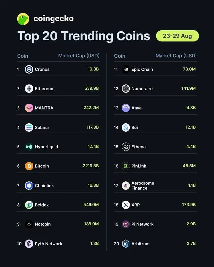Click the Cronos coin icon
The image size is (214, 267).
29,69
